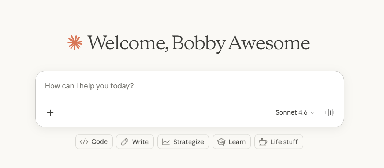384x168 pixels.
Task: Pick the Strategize suggestion chip
Action: 183,142
